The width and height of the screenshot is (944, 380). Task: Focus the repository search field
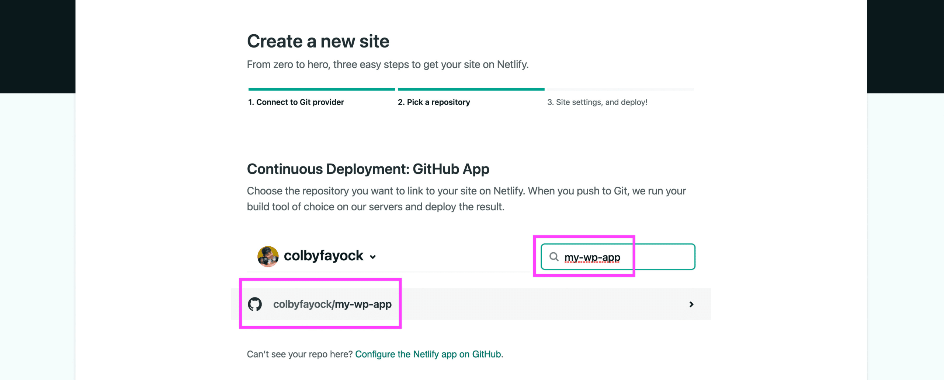coord(618,257)
